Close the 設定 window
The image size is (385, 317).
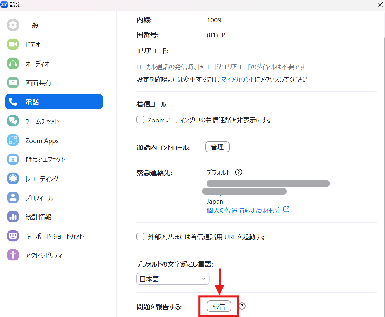[380, 5]
